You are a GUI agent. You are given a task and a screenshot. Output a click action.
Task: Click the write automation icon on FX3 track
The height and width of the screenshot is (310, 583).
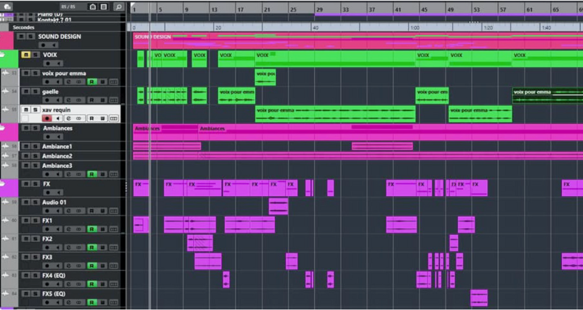(102, 265)
